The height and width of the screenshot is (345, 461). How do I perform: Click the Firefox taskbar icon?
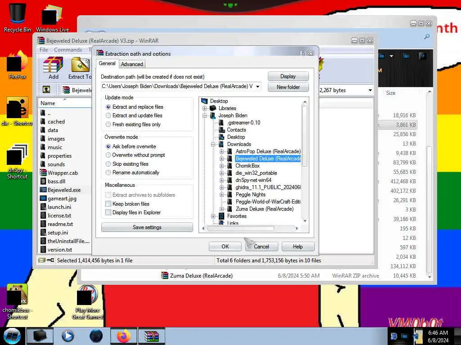124,336
